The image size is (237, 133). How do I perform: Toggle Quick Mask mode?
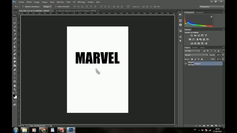click(x=14, y=101)
